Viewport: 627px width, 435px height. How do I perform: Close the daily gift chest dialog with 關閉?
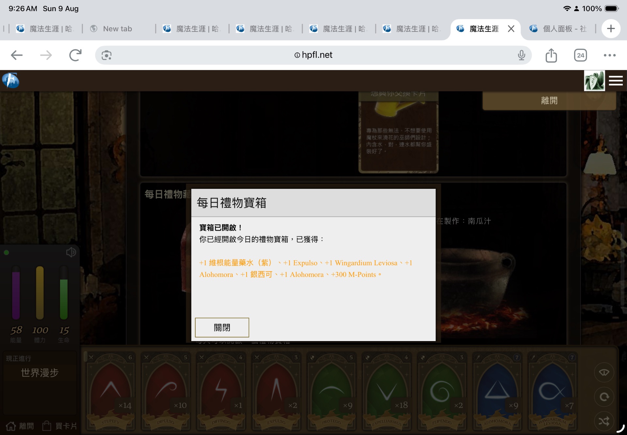222,327
